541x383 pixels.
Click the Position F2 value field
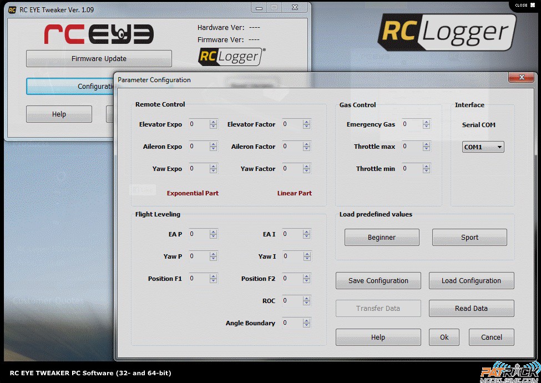[292, 279]
